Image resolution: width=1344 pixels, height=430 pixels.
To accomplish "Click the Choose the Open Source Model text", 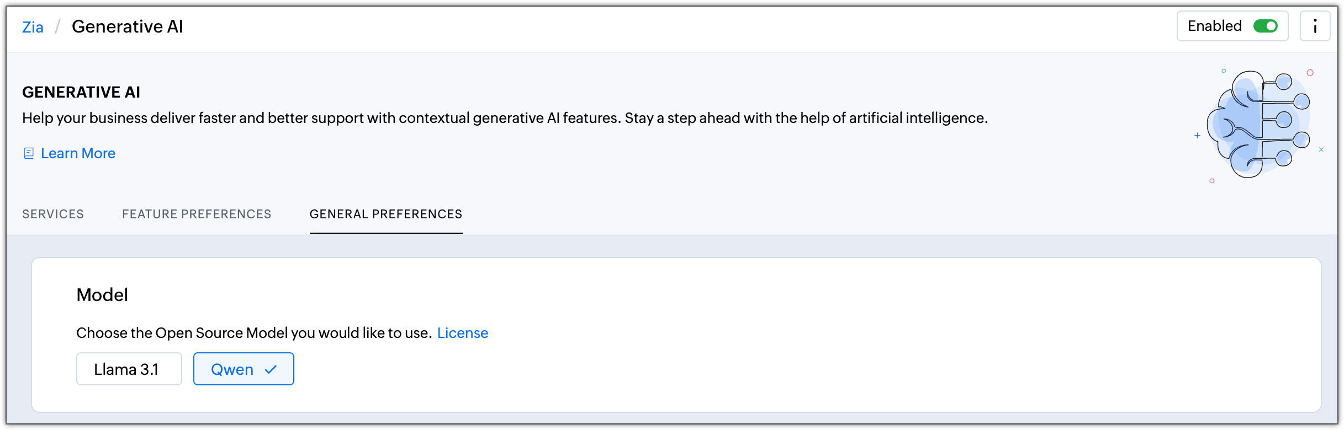I will tap(253, 333).
